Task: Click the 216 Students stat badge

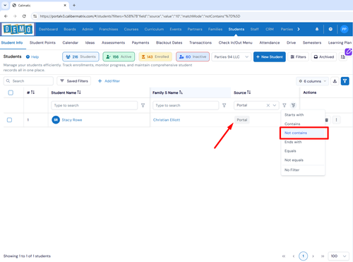Action: coord(80,56)
